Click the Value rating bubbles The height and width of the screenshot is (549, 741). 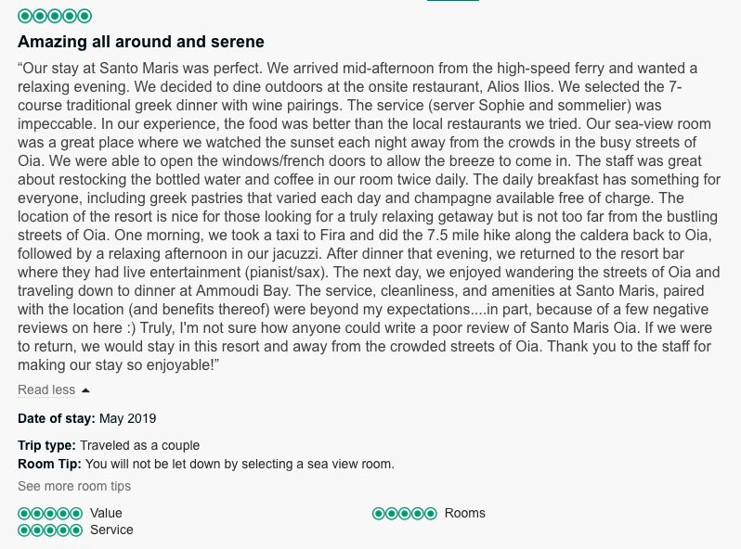(50, 513)
